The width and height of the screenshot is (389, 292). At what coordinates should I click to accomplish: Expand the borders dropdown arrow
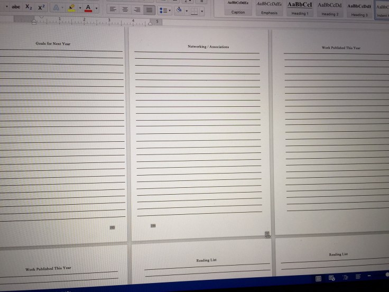click(x=201, y=11)
